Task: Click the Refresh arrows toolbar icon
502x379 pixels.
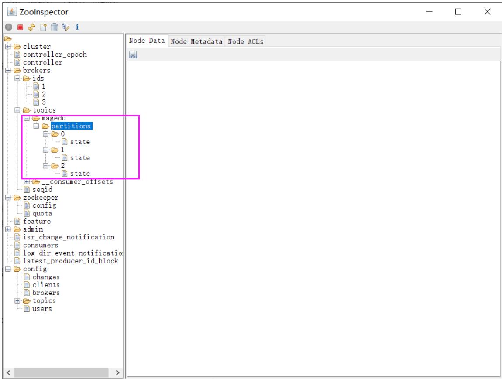Action: coord(31,27)
